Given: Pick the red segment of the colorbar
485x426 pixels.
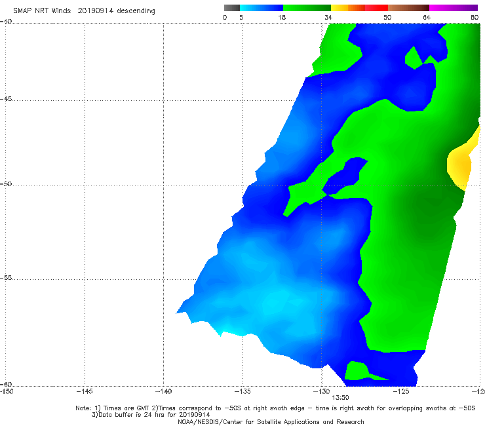Looking at the screenshot, I should [376, 8].
